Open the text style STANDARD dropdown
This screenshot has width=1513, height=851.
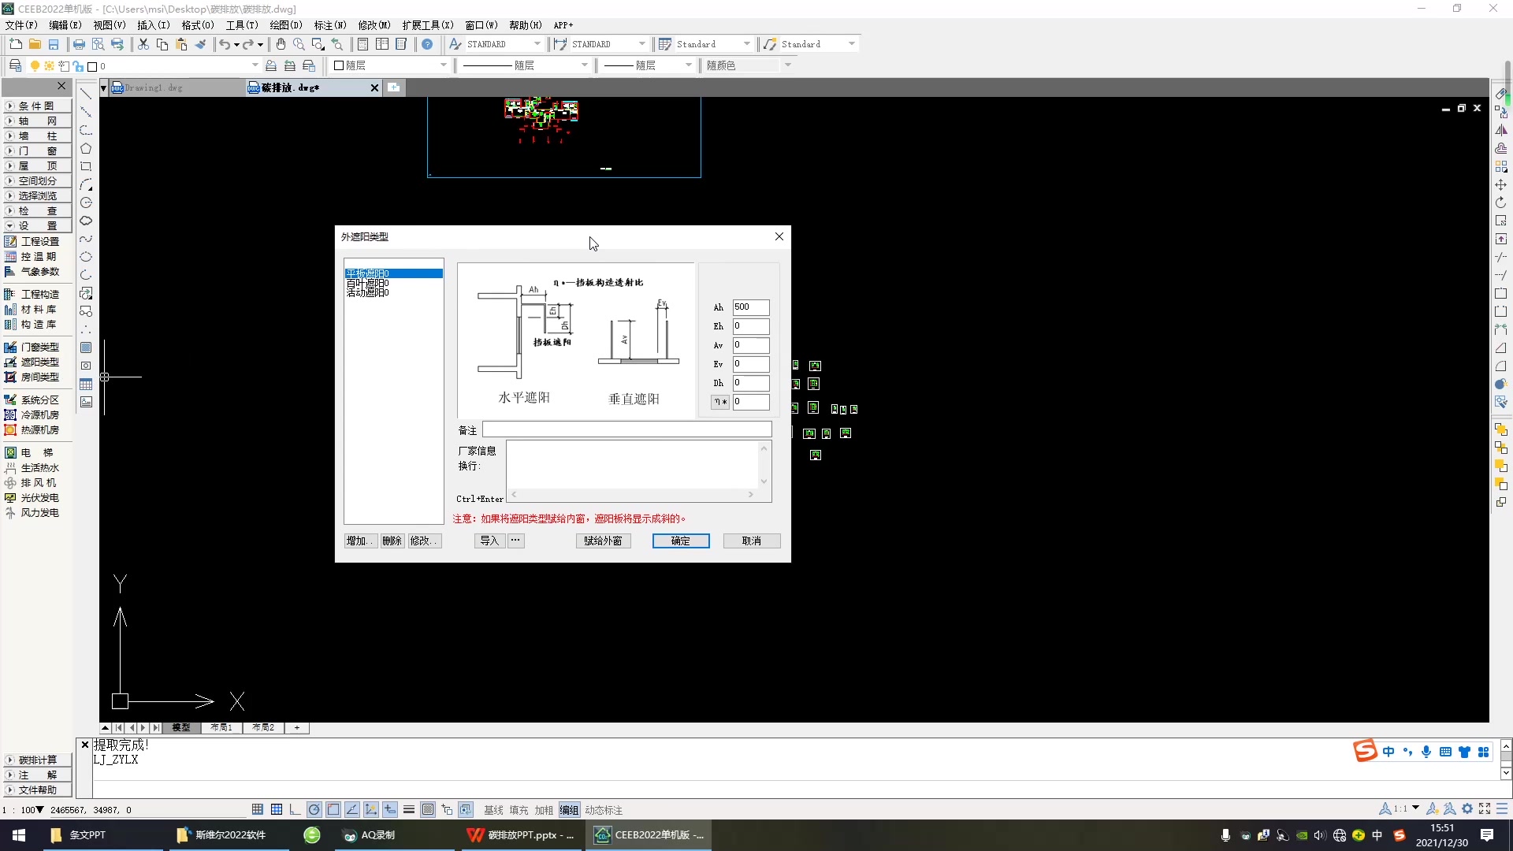coord(537,45)
